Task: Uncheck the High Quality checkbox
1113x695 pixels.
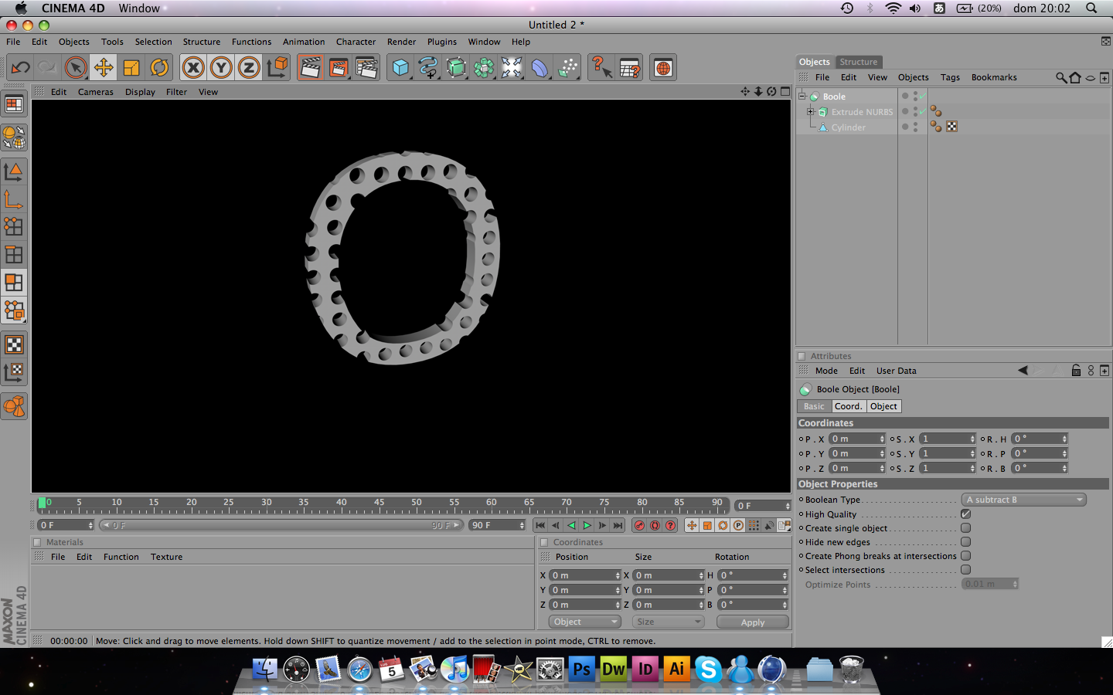Action: click(x=965, y=514)
